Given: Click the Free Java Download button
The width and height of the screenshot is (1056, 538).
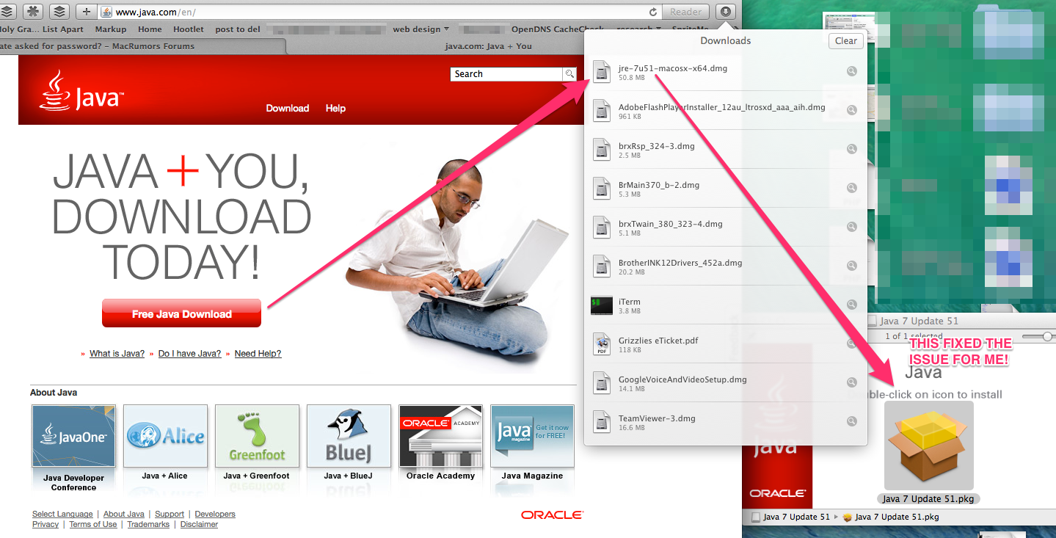Looking at the screenshot, I should tap(182, 313).
